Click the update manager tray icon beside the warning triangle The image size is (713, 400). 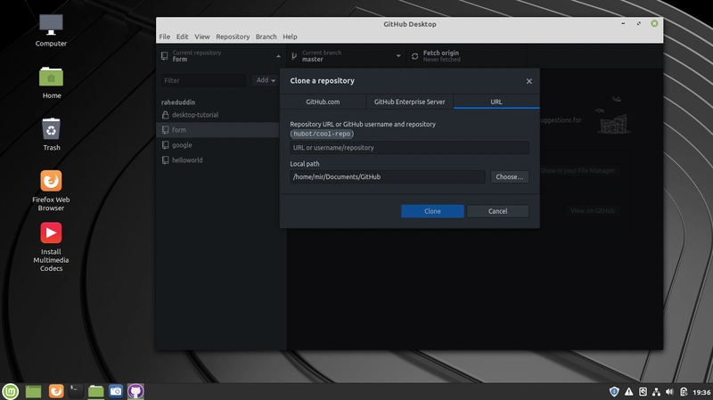[643, 391]
